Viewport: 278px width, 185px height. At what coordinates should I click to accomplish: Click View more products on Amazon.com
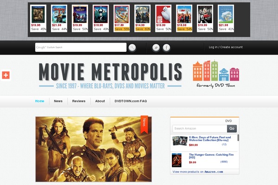(198, 172)
